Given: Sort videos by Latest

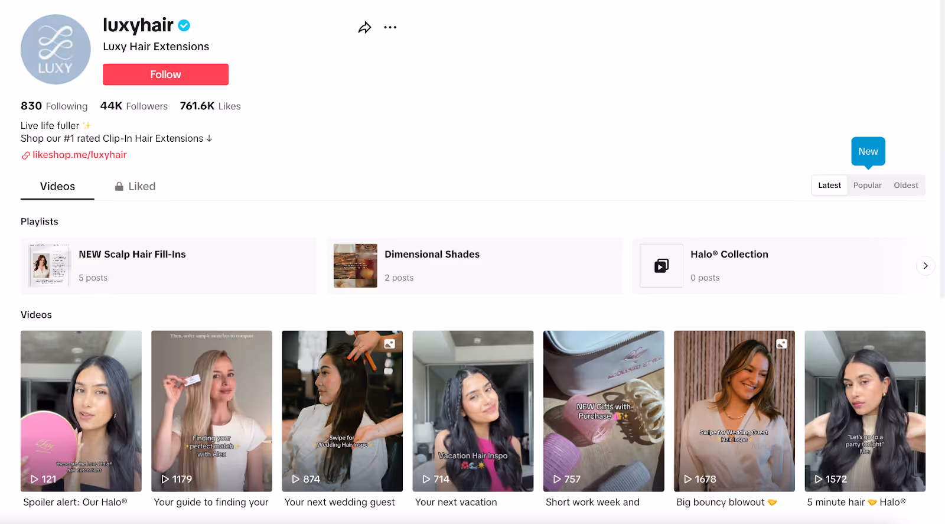Looking at the screenshot, I should 829,185.
